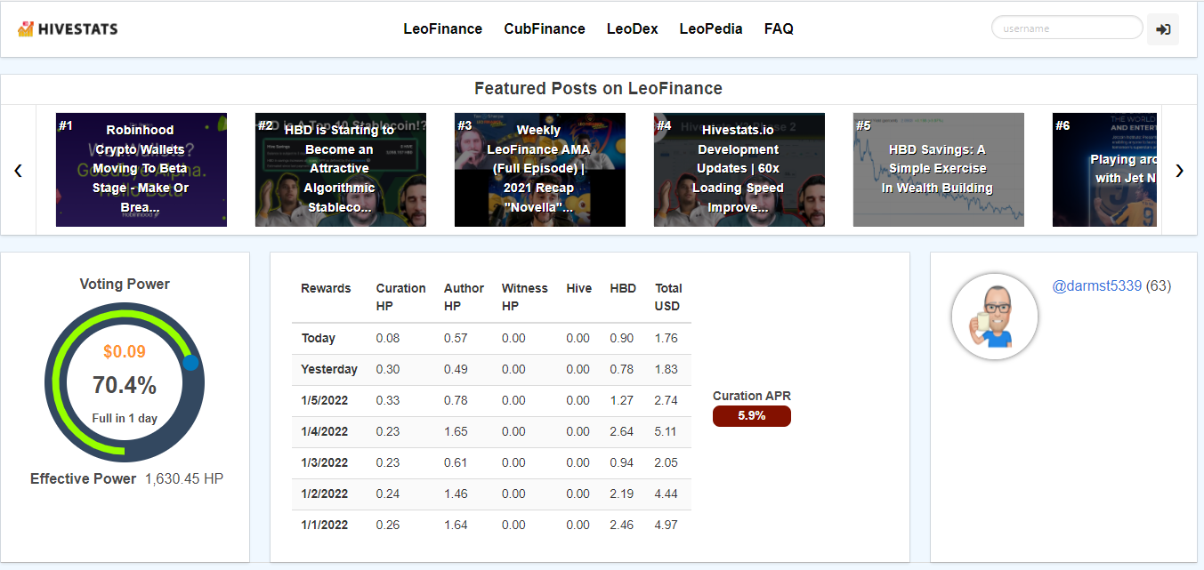Click Today's Total USD value 1.76
The width and height of the screenshot is (1204, 570).
click(x=667, y=338)
